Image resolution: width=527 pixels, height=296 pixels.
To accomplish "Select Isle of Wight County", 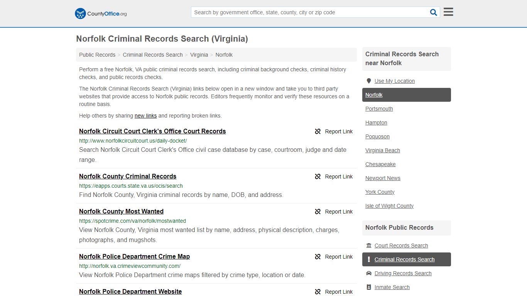I will (389, 206).
